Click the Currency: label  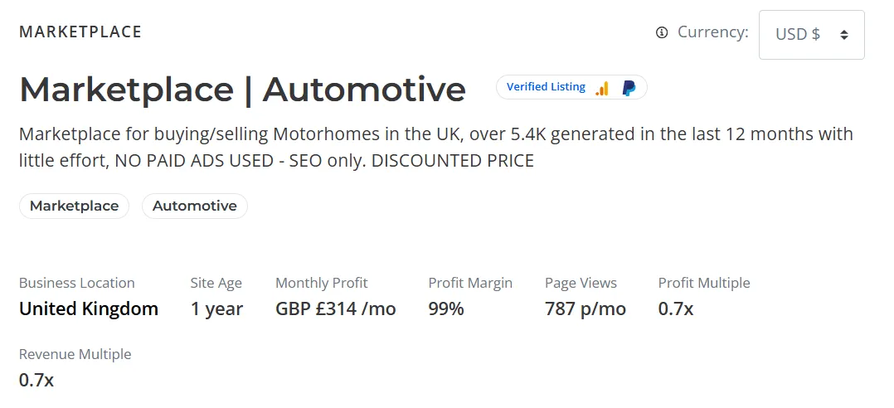[713, 32]
